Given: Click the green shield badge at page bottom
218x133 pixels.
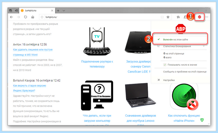Looking at the screenshot, I should [202, 120].
